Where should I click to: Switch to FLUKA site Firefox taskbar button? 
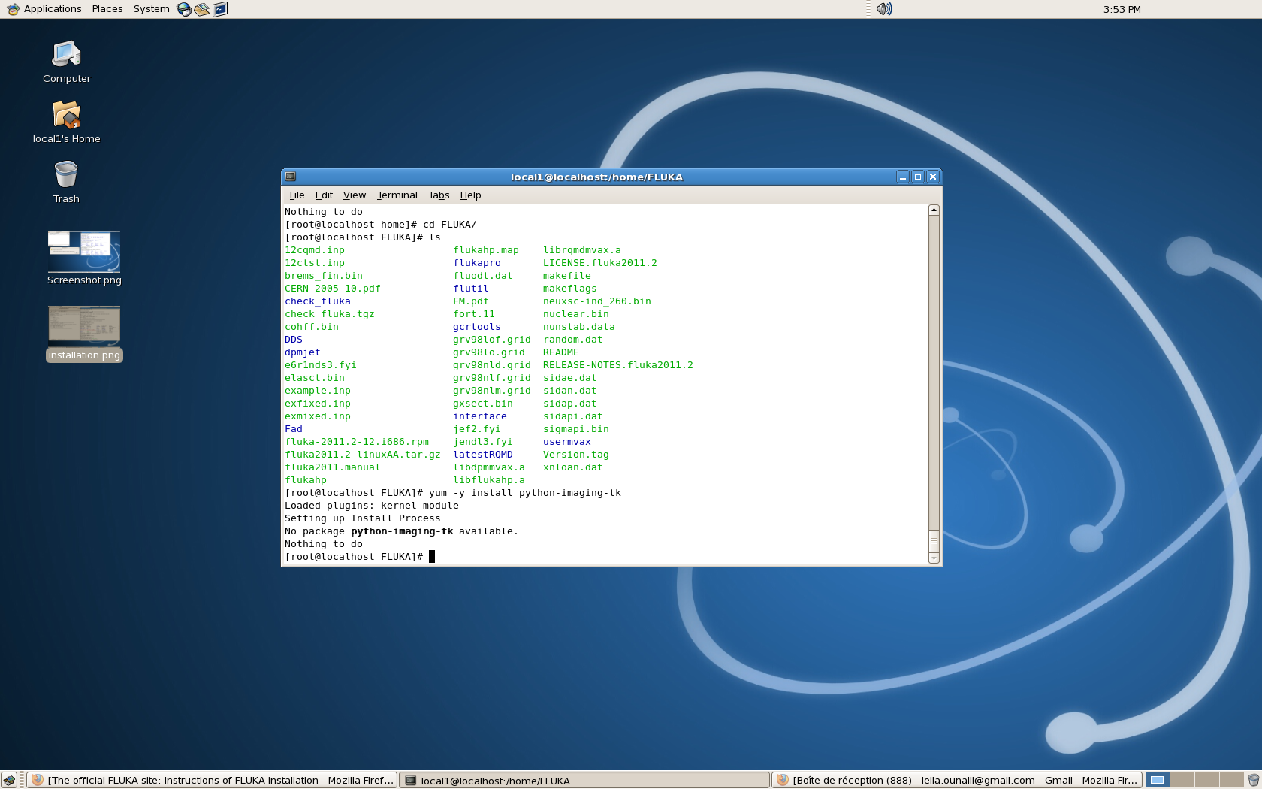[x=212, y=780]
